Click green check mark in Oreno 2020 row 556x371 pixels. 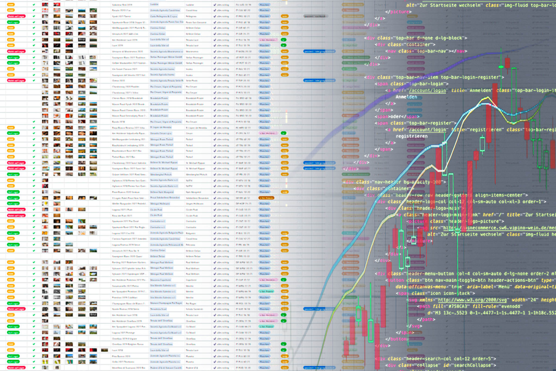(x=34, y=80)
